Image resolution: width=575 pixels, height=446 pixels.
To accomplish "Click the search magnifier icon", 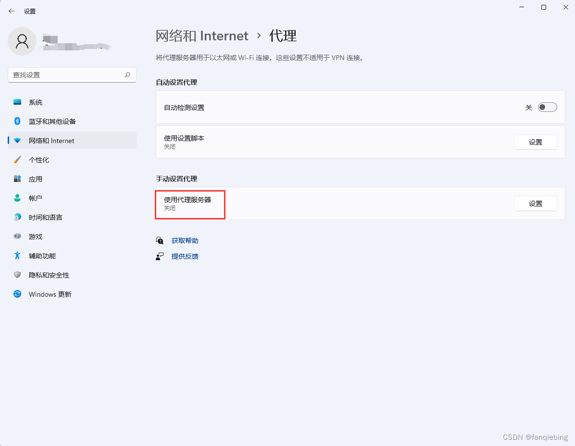I will point(127,75).
